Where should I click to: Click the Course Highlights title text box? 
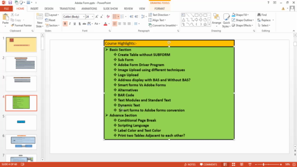(169, 43)
